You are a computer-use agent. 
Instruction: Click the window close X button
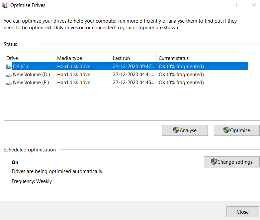[254, 5]
